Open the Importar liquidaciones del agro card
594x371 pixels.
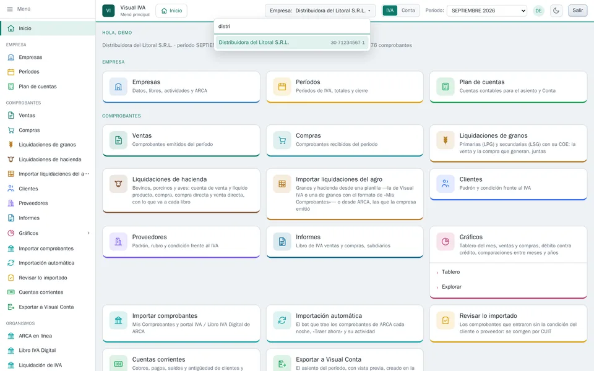(345, 194)
